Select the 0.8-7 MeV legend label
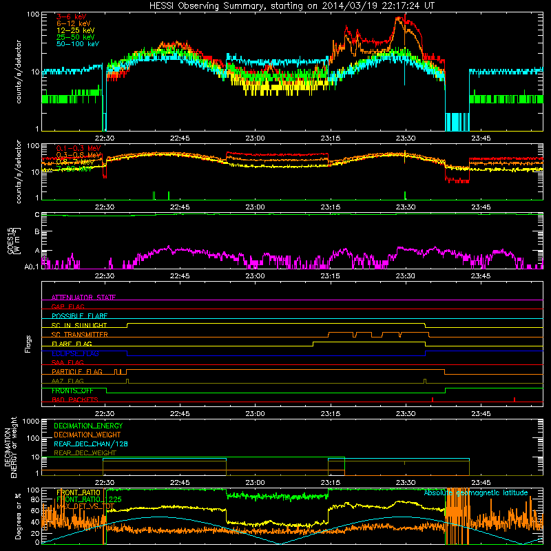This screenshot has height=551, width=551. 75,162
